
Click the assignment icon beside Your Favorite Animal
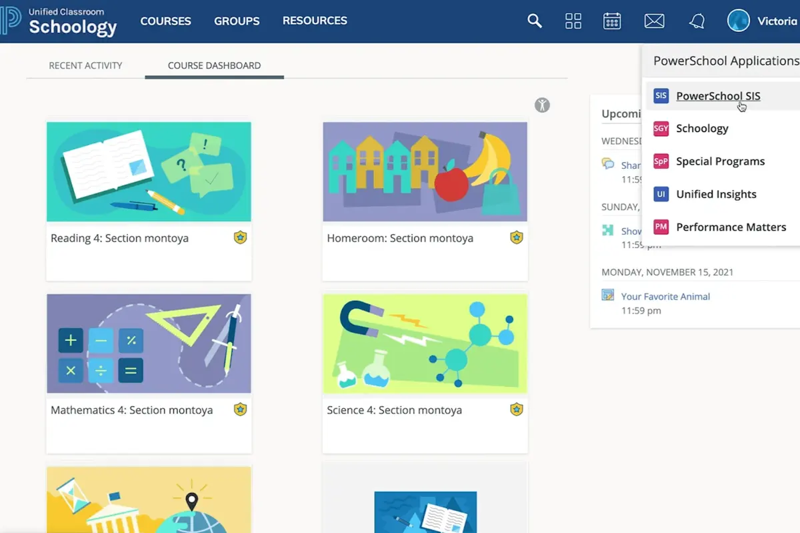[607, 295]
